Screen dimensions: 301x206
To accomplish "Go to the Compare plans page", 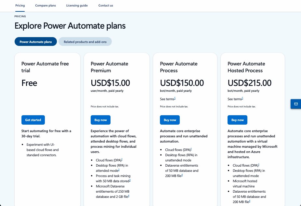I will (x=45, y=6).
